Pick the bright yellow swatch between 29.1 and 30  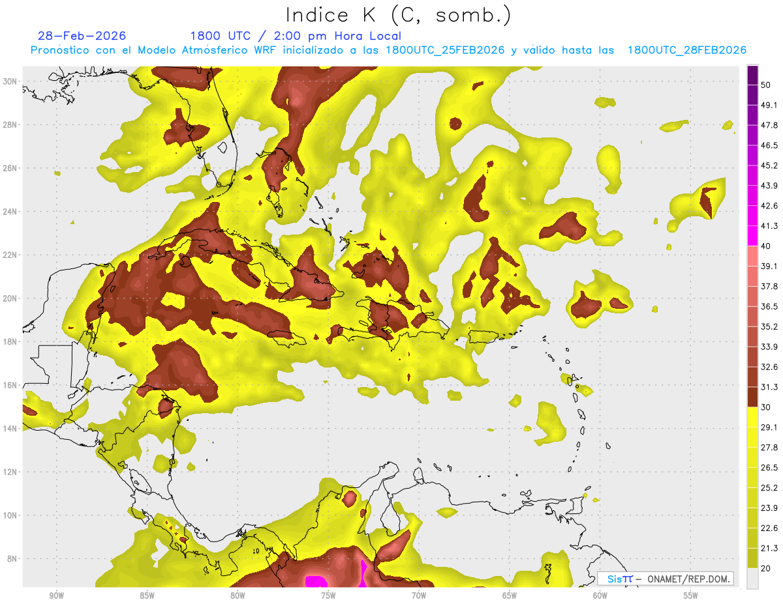[x=753, y=418]
